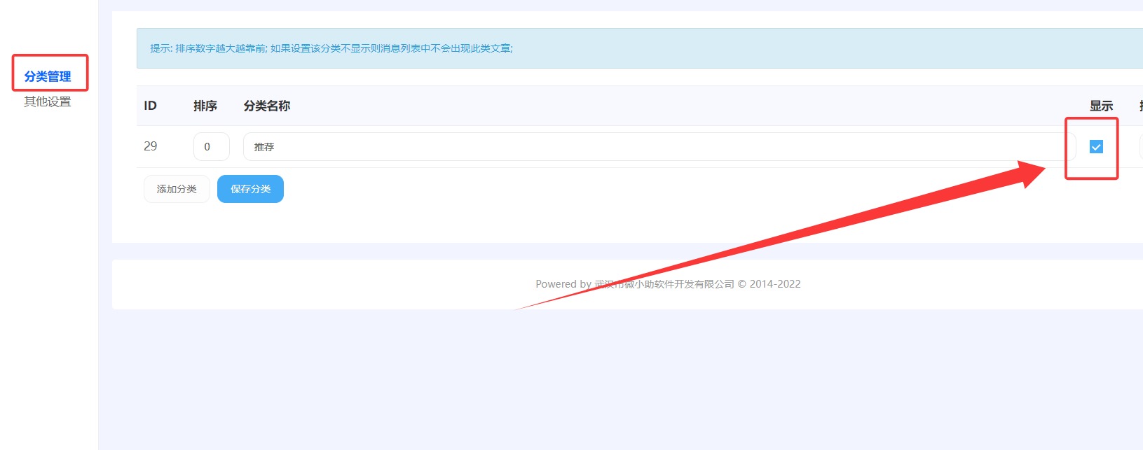Open 其他设置 in the sidebar

(x=48, y=101)
